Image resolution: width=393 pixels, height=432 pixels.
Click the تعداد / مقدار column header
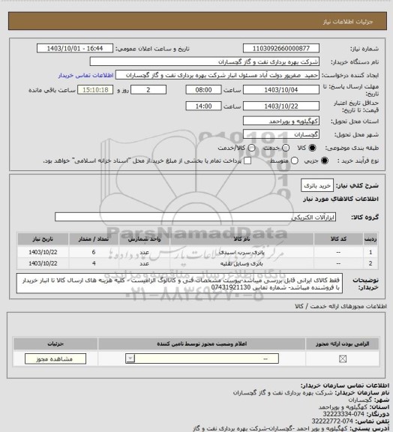click(x=94, y=239)
